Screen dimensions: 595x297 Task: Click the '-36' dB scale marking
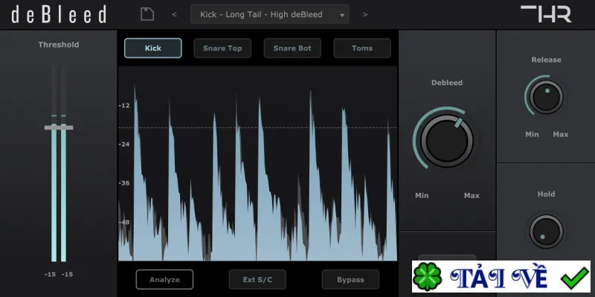(124, 182)
